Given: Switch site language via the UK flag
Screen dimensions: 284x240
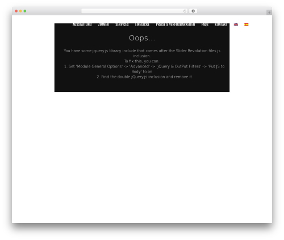Looking at the screenshot, I should click(236, 24).
